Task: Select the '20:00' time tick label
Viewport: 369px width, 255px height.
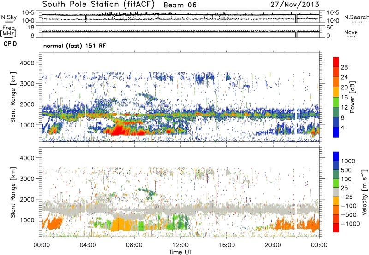Action: point(273,245)
